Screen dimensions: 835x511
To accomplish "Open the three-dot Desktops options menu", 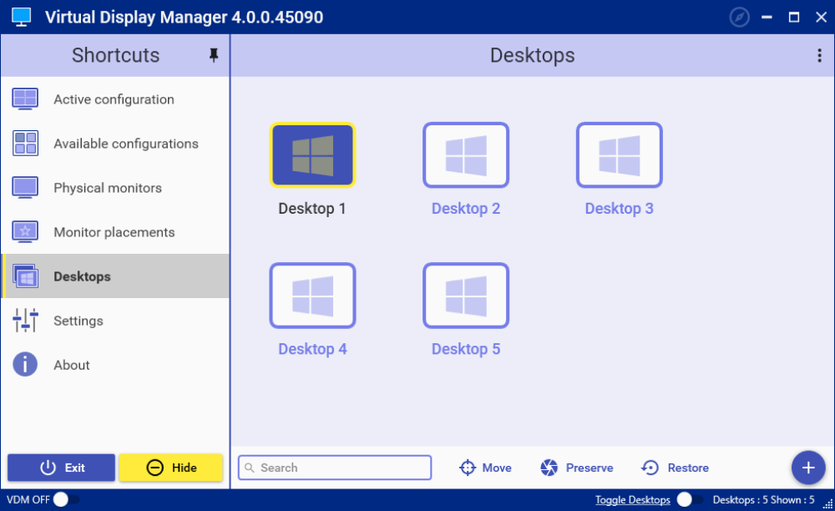I will click(x=818, y=55).
